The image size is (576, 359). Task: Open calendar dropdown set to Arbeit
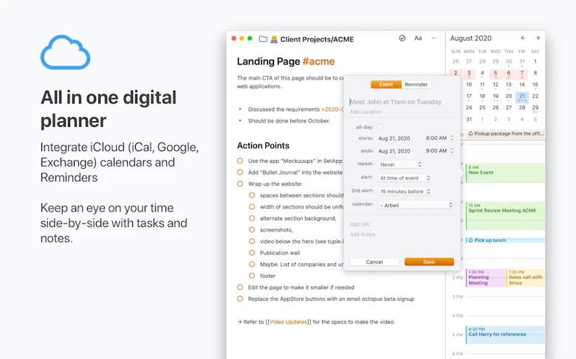click(x=416, y=206)
